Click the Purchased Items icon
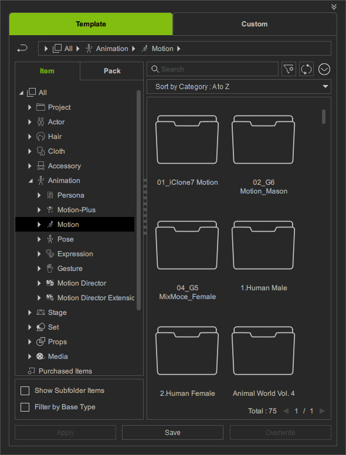 point(31,371)
